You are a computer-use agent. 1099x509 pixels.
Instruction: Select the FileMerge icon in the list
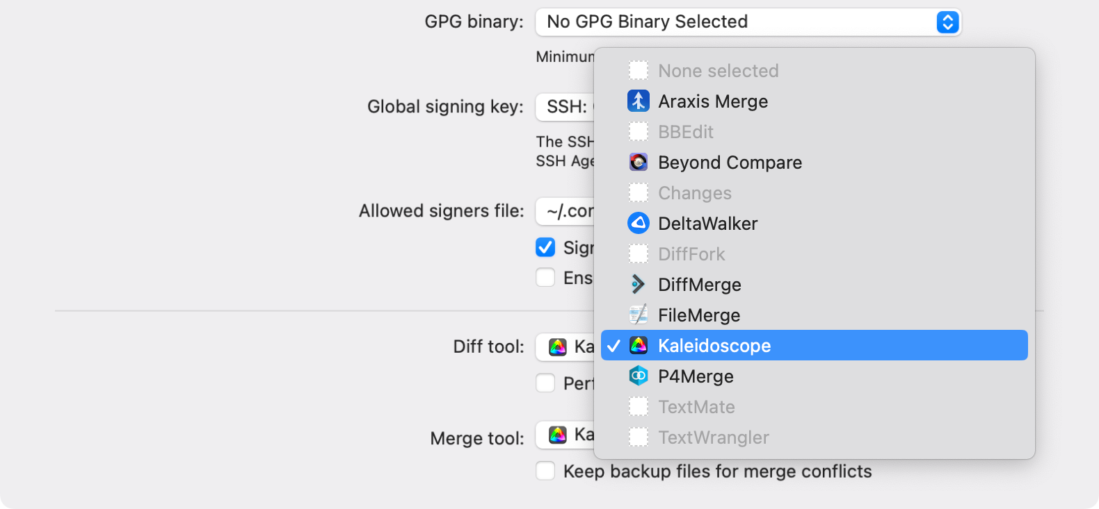[637, 314]
